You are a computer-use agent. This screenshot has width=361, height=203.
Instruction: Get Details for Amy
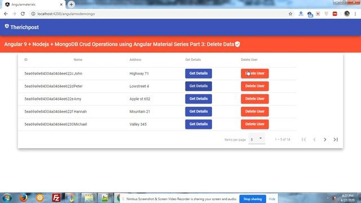[199, 99]
